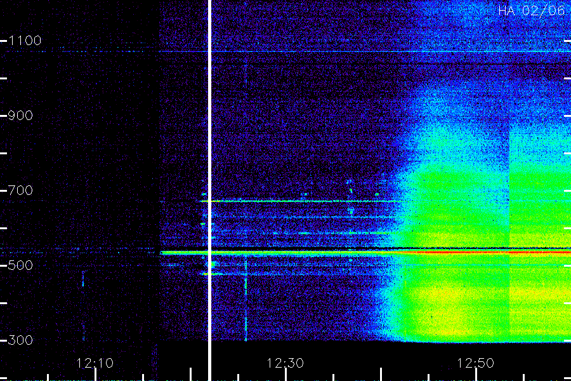Viewport: 571px width, 381px height.
Task: Click the 500 frequency axis label
Action: [20, 265]
